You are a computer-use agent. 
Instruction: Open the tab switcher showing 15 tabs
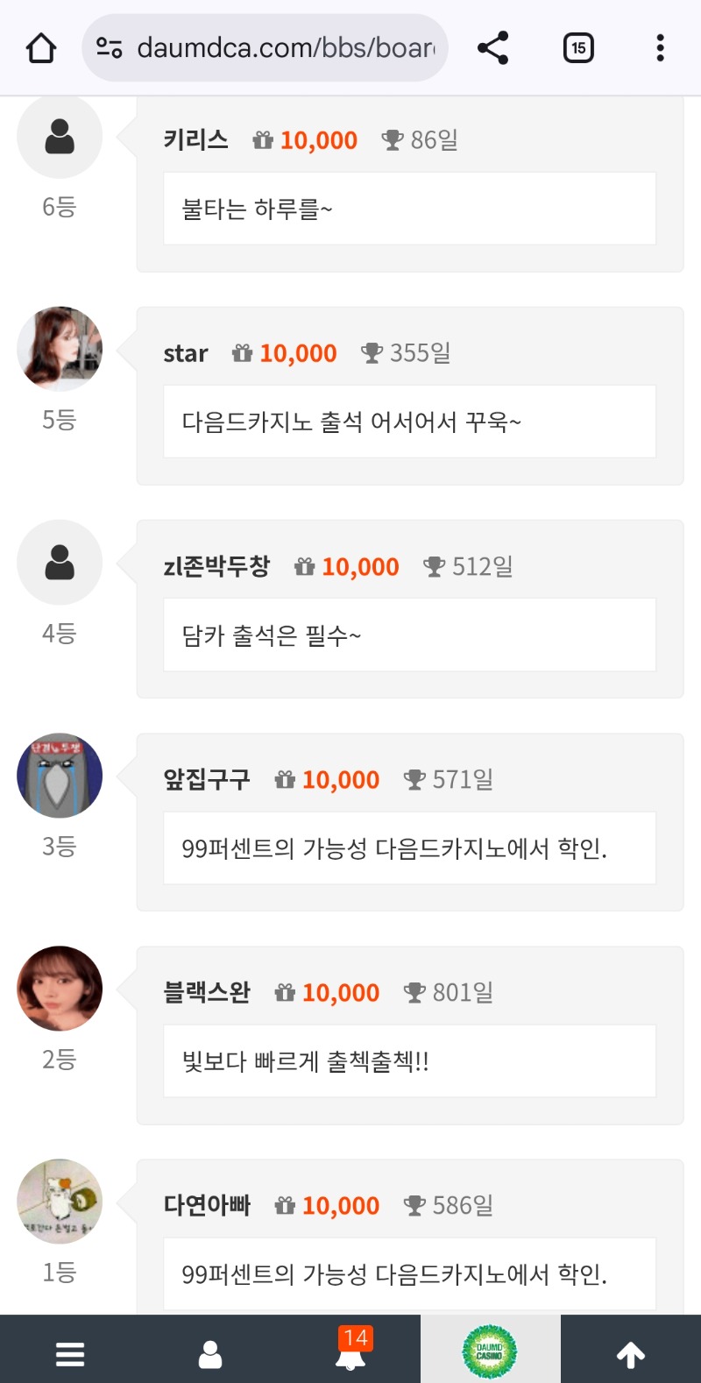click(x=578, y=48)
